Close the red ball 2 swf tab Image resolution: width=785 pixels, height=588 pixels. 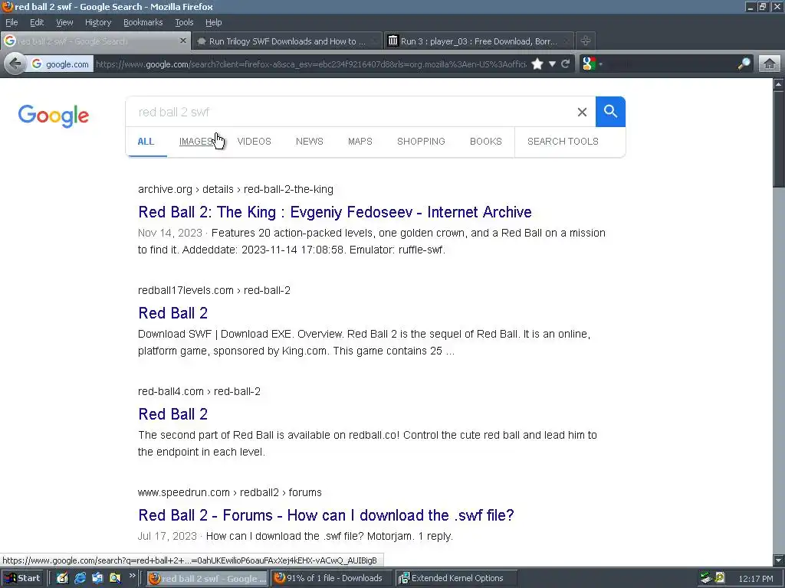[x=183, y=41]
